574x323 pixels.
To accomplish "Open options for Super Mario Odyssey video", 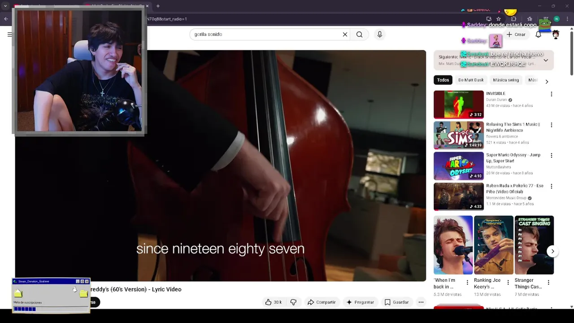I will tap(551, 156).
